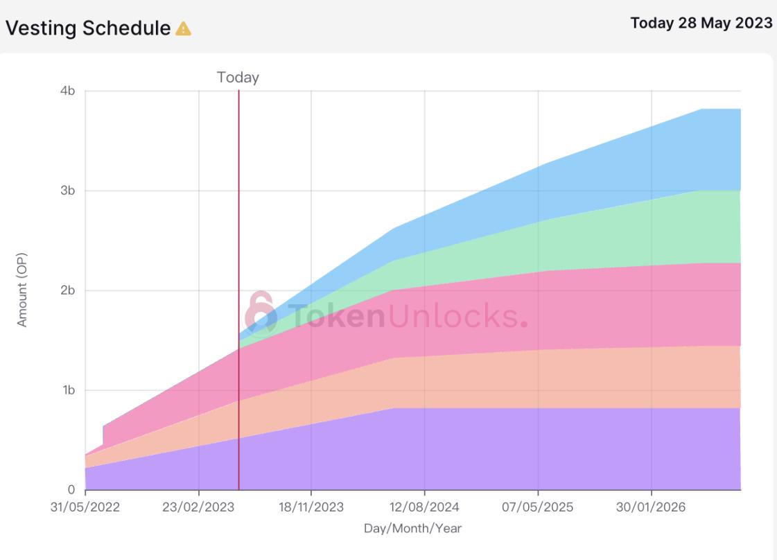The width and height of the screenshot is (777, 560).
Task: Click the 07/05/2025 x-axis date label
Action: 538,507
